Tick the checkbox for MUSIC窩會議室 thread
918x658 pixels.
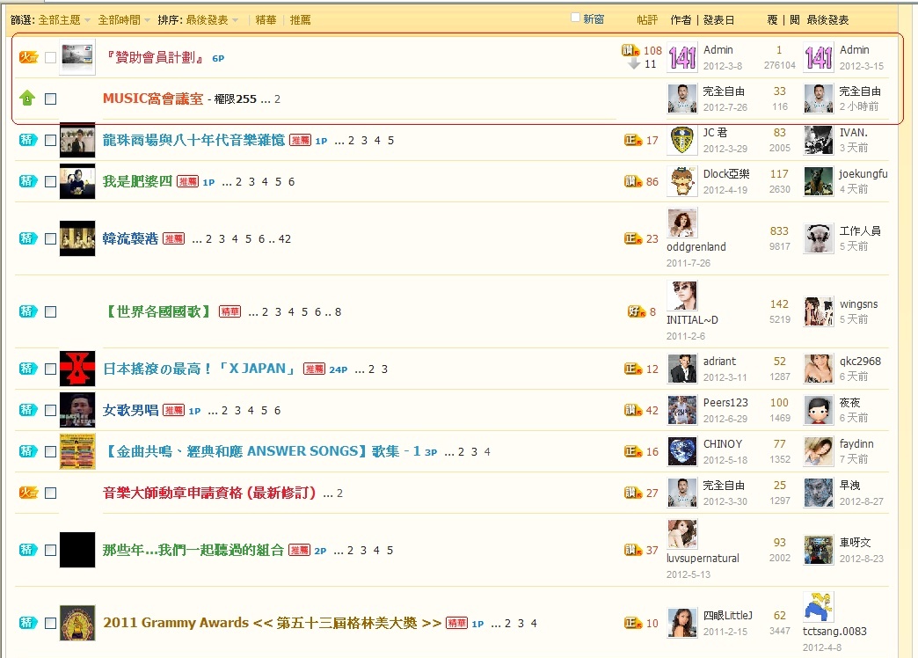[x=50, y=99]
